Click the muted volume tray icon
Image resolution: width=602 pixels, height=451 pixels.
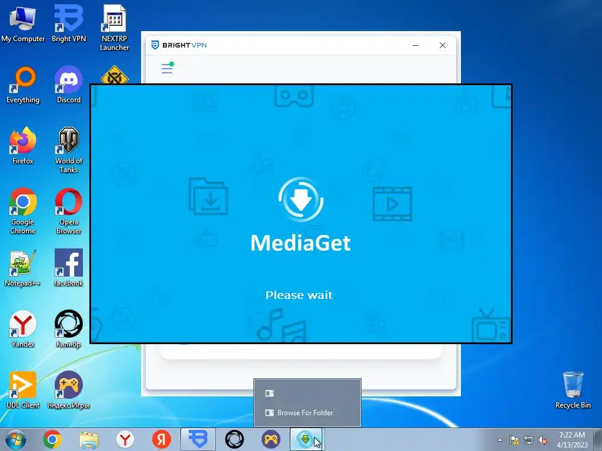pos(543,440)
